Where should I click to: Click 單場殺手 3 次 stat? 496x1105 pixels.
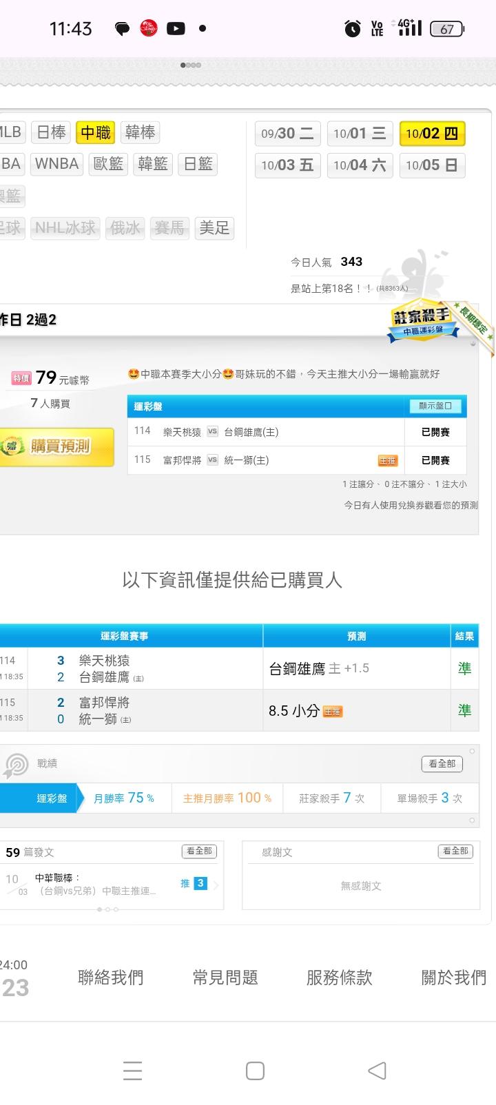pyautogui.click(x=429, y=798)
